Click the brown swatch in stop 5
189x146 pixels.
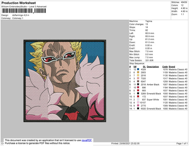coord(138,81)
